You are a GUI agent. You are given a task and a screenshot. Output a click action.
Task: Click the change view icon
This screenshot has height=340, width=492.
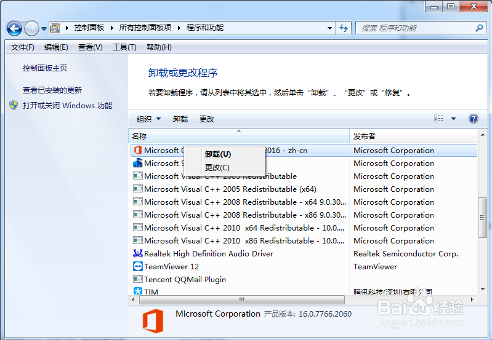438,119
